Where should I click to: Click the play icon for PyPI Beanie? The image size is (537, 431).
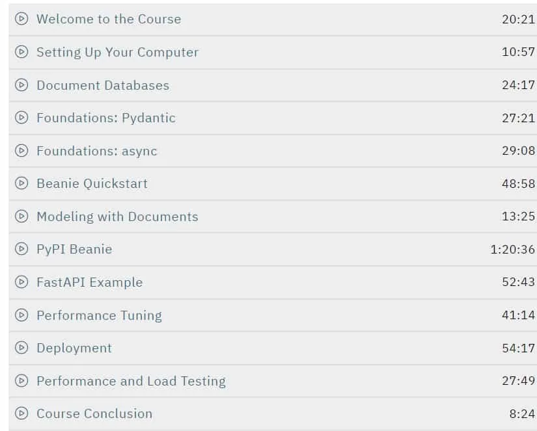click(x=21, y=249)
